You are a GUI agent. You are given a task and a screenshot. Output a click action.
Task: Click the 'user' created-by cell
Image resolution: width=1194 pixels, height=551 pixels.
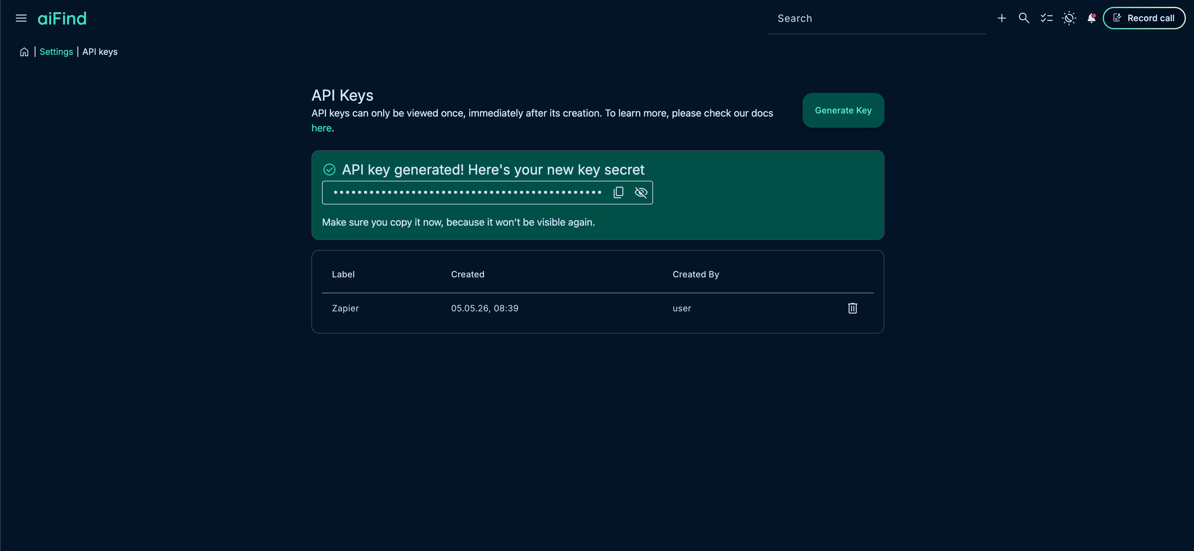tap(682, 309)
